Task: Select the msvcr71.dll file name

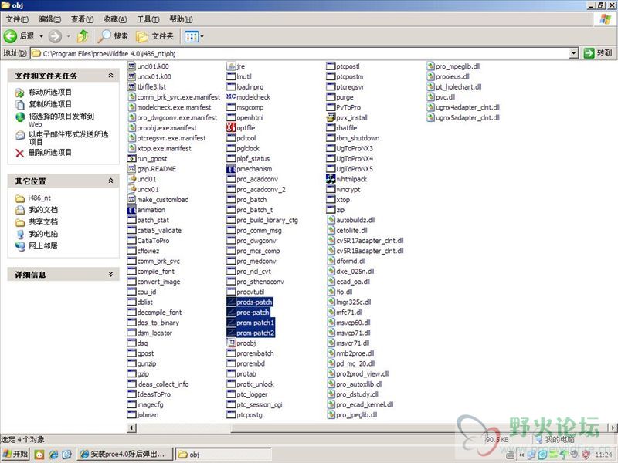Action: coord(353,343)
